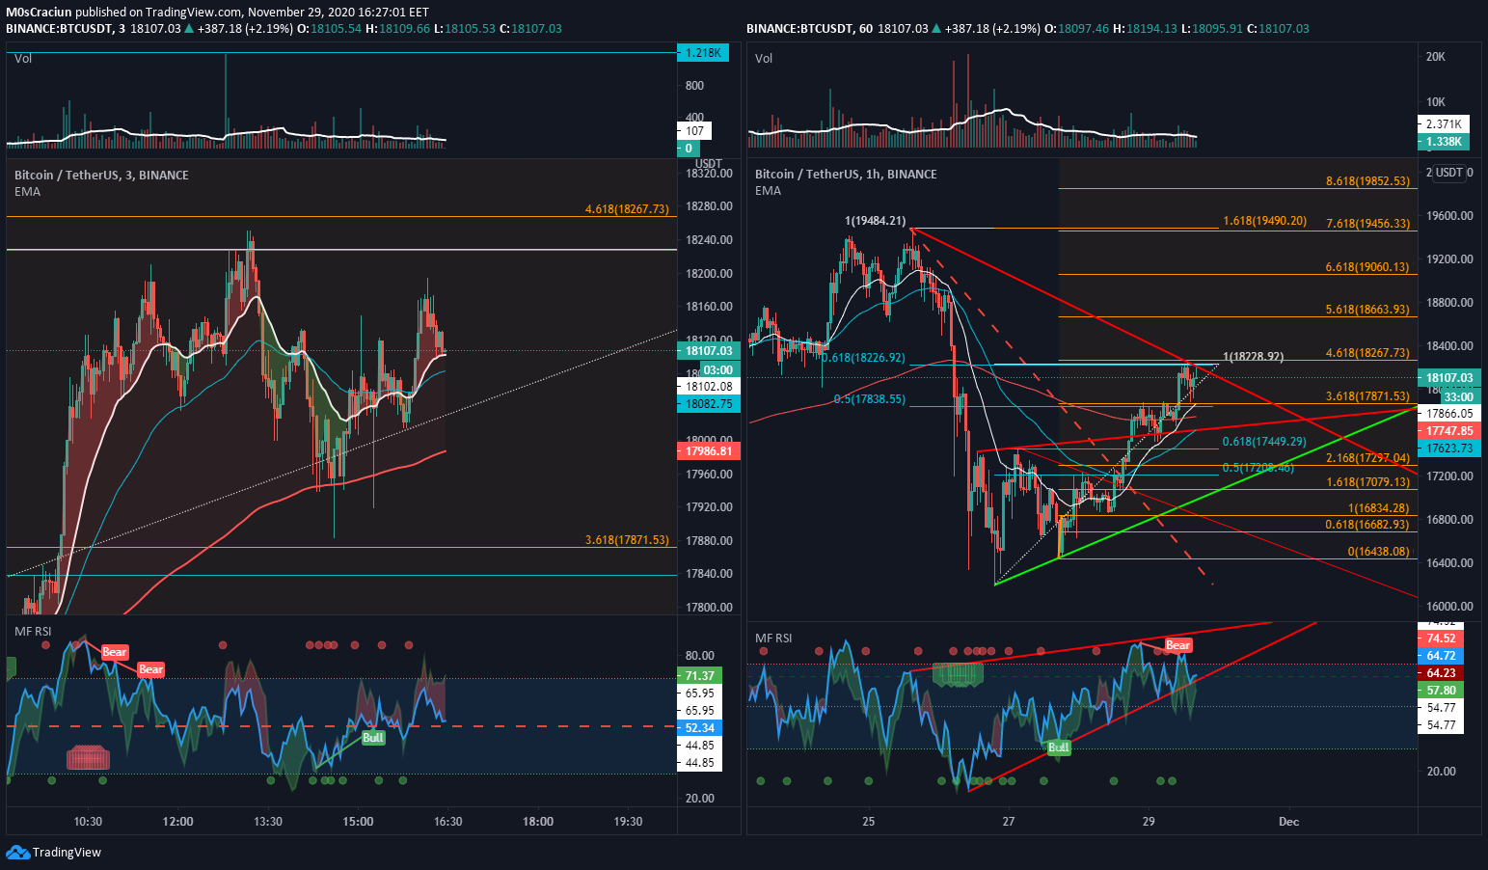Click the 3.618(17871.53) fib label on 1h chart
This screenshot has height=870, width=1488.
1367,396
